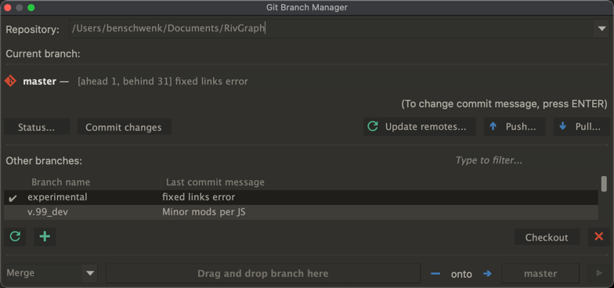Image resolution: width=614 pixels, height=288 pixels.
Task: Checkout the selected branch
Action: (x=547, y=237)
